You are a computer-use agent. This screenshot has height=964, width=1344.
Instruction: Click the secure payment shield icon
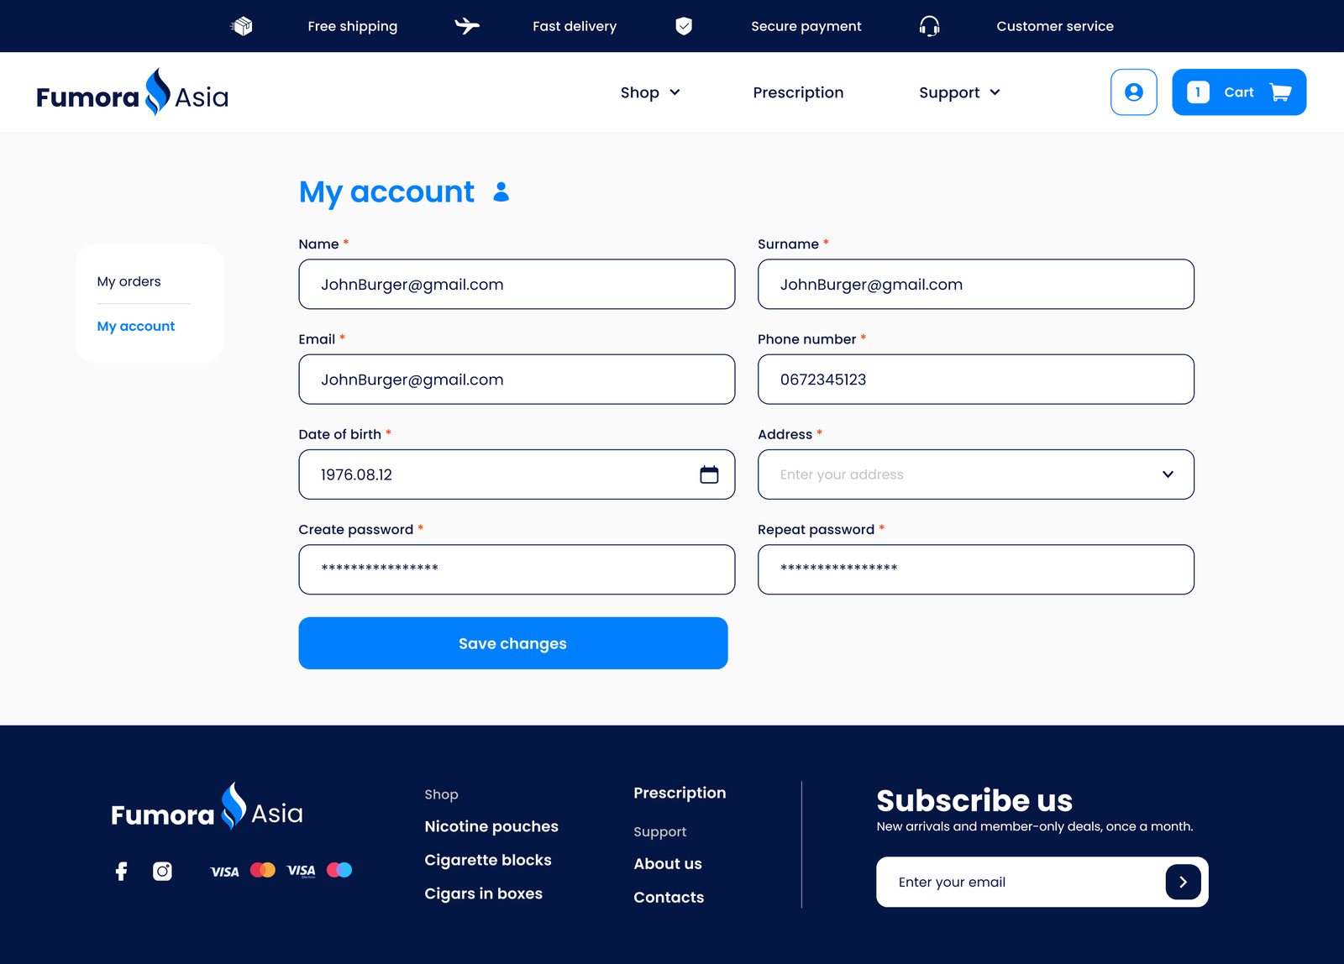tap(684, 26)
